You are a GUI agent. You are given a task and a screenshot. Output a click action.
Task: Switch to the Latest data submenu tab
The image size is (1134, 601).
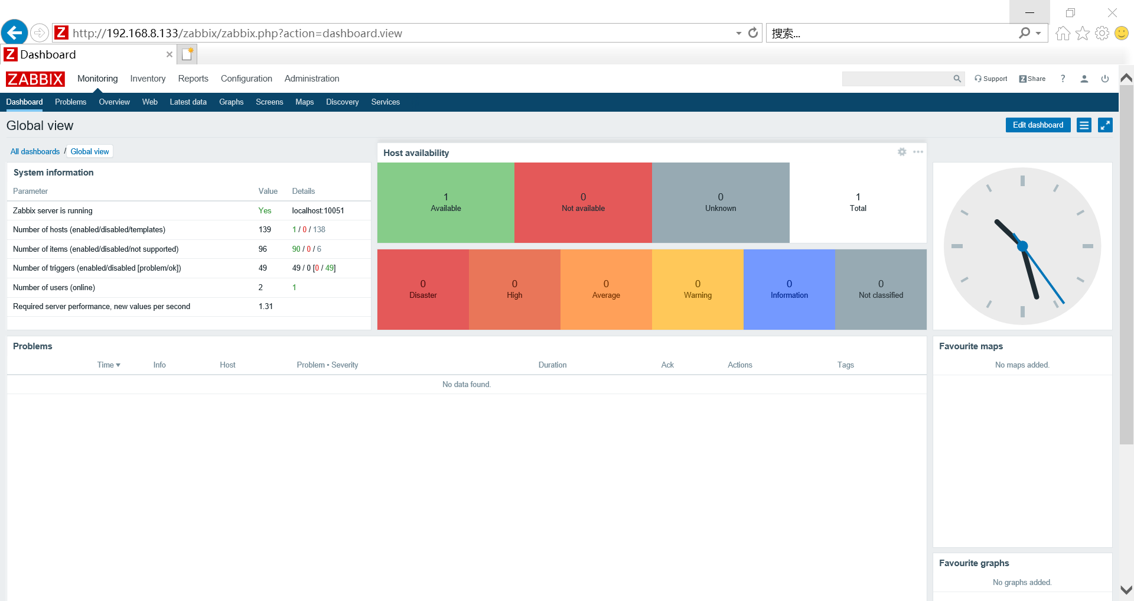[x=188, y=102]
